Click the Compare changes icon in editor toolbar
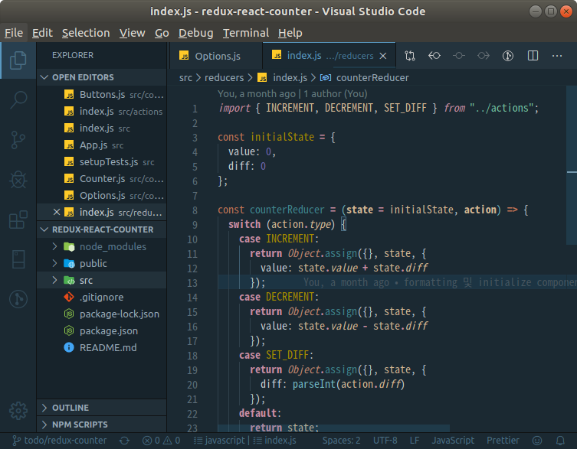Screen dimensions: 577x449 (410, 56)
